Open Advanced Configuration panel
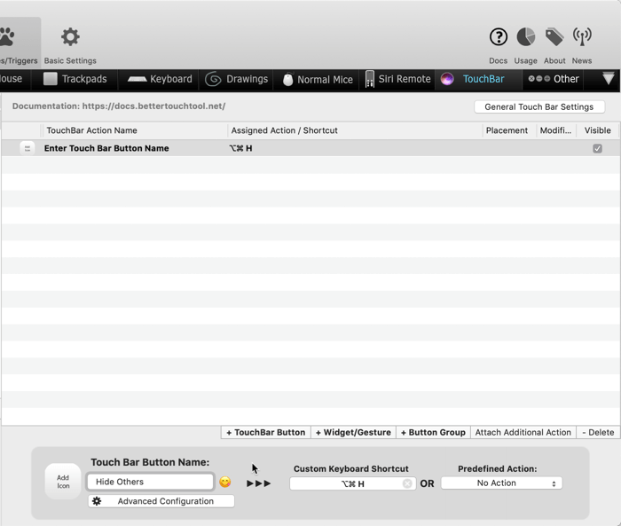Screen dimensions: 621x526 (161, 501)
